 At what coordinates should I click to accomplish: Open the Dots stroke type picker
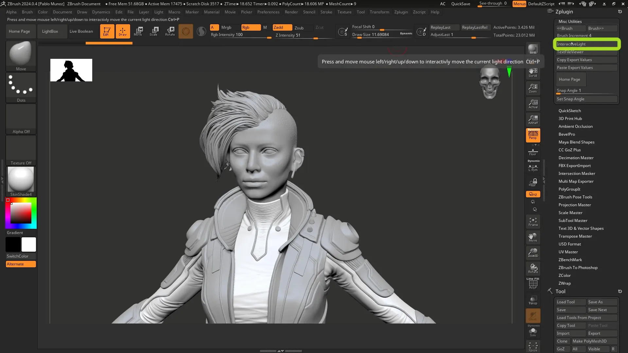[21, 88]
